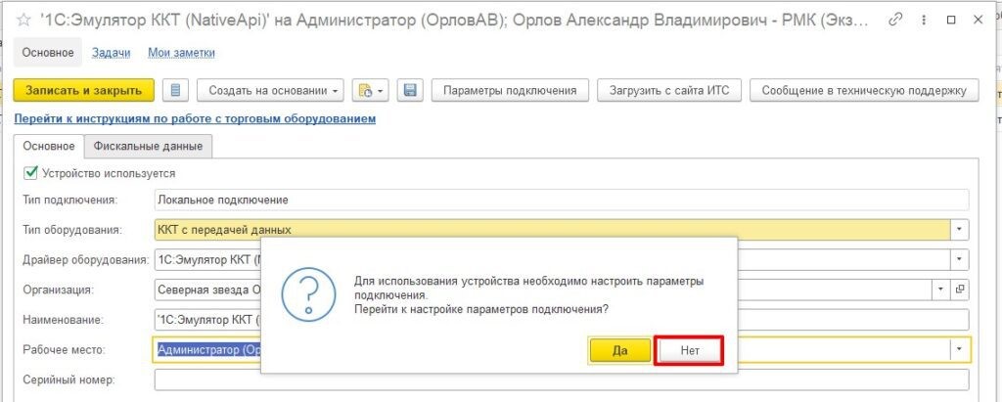Viewport: 1002px width, 402px height.
Task: Expand the Тип оборудования dropdown arrow
Action: tap(960, 230)
